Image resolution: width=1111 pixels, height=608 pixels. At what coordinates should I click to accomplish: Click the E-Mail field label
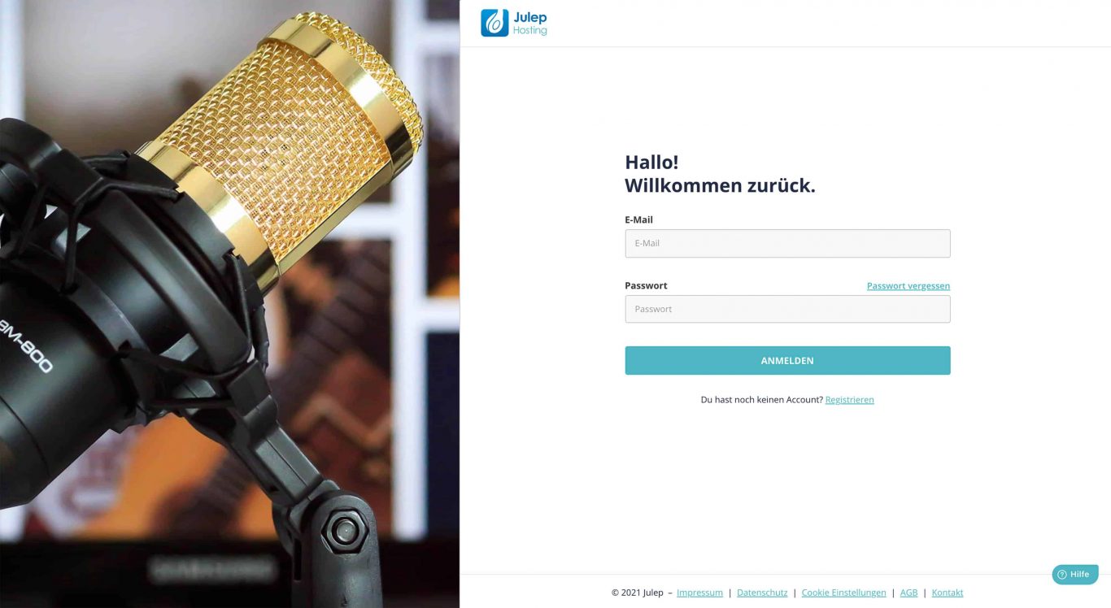click(x=638, y=219)
